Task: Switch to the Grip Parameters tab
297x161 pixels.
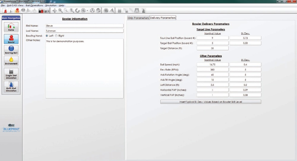Action: [138, 18]
